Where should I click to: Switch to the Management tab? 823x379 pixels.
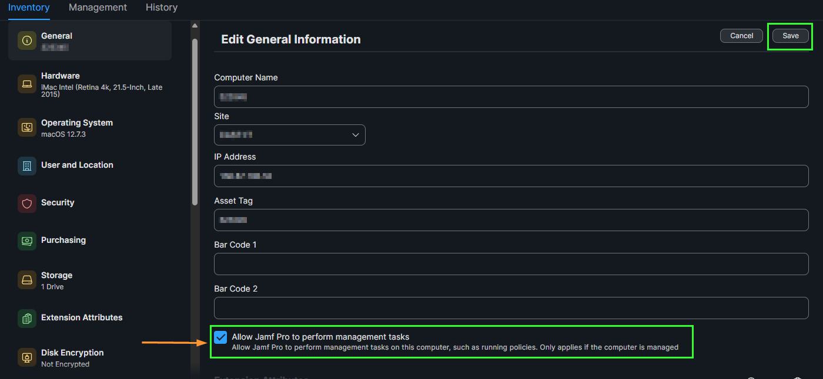coord(98,8)
